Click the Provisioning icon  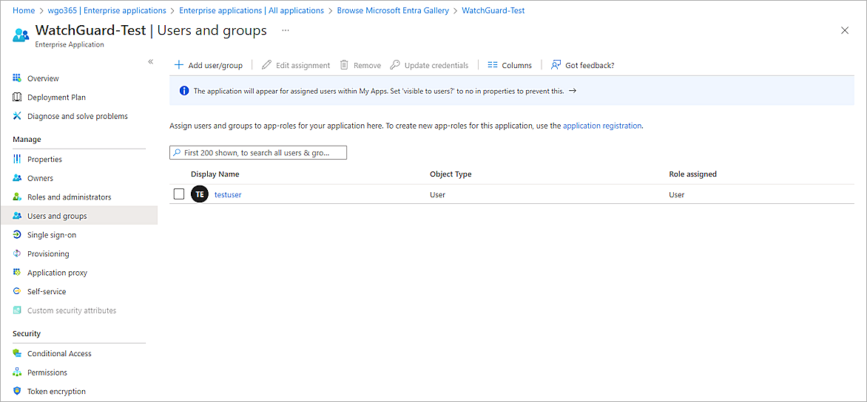(16, 253)
